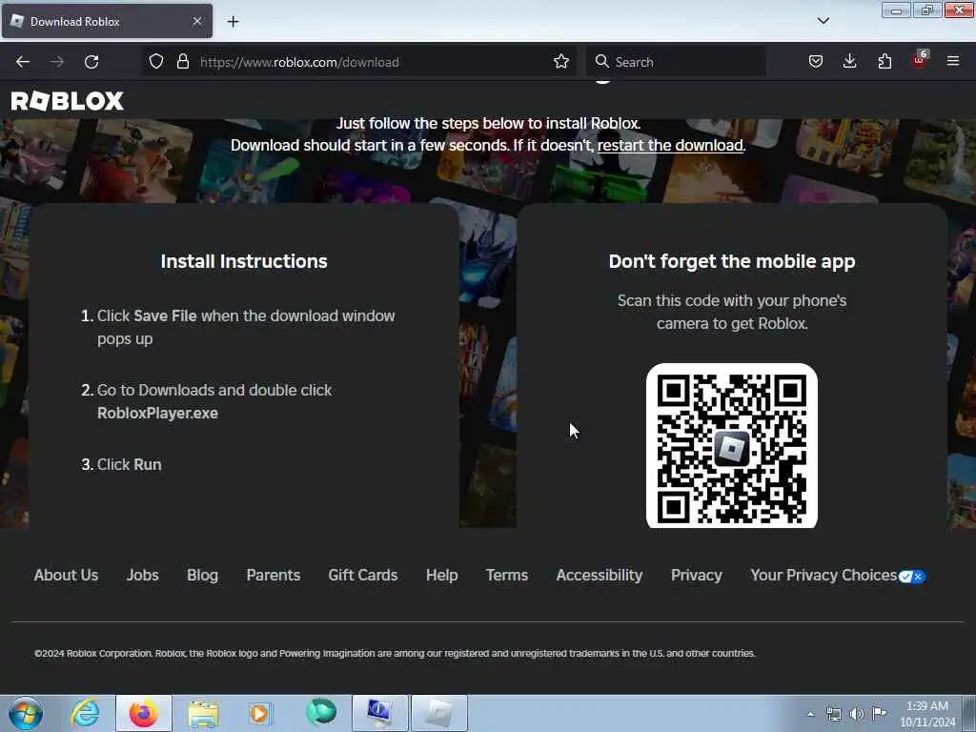Launch Internet Explorer from the taskbar
The width and height of the screenshot is (976, 732).
85,713
